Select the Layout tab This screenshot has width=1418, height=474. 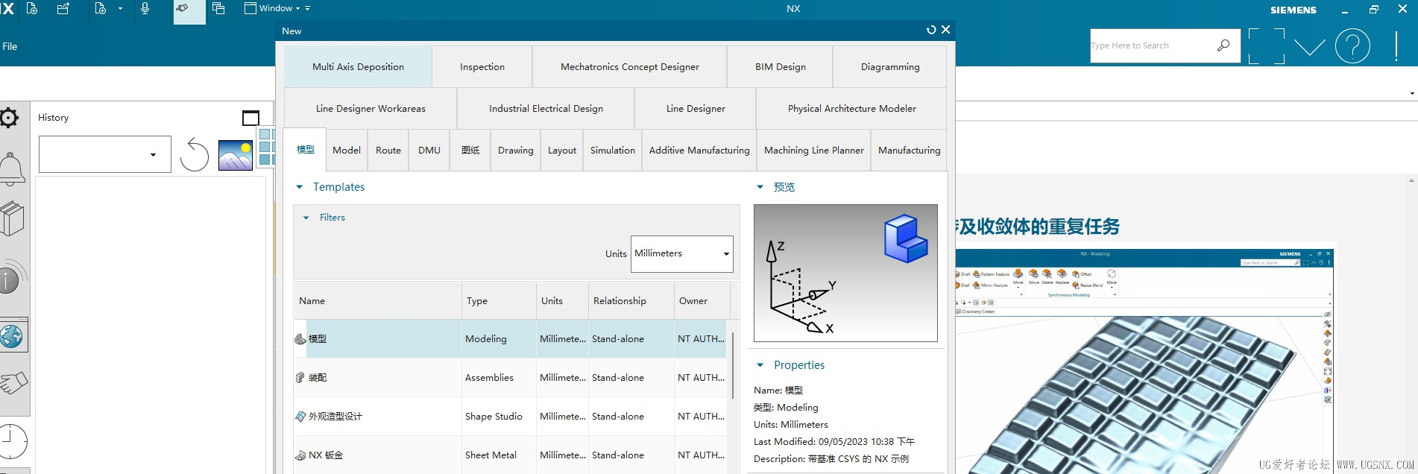pos(562,150)
